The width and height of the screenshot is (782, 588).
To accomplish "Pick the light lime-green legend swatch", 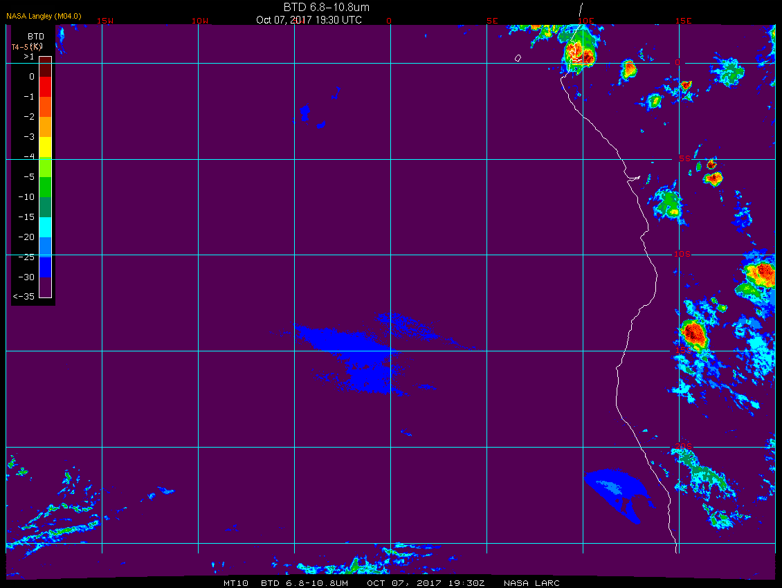I will [46, 167].
